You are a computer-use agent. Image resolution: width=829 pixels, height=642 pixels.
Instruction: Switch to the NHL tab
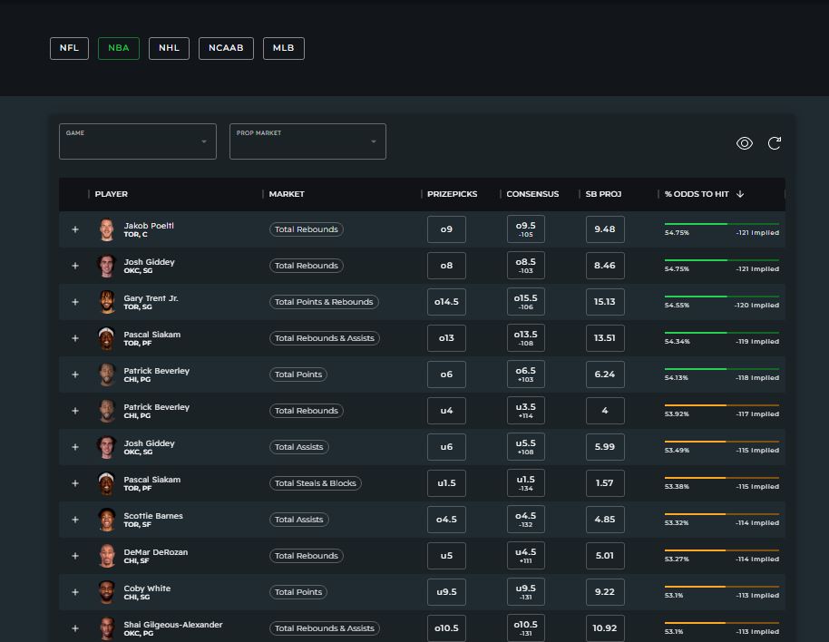click(170, 48)
